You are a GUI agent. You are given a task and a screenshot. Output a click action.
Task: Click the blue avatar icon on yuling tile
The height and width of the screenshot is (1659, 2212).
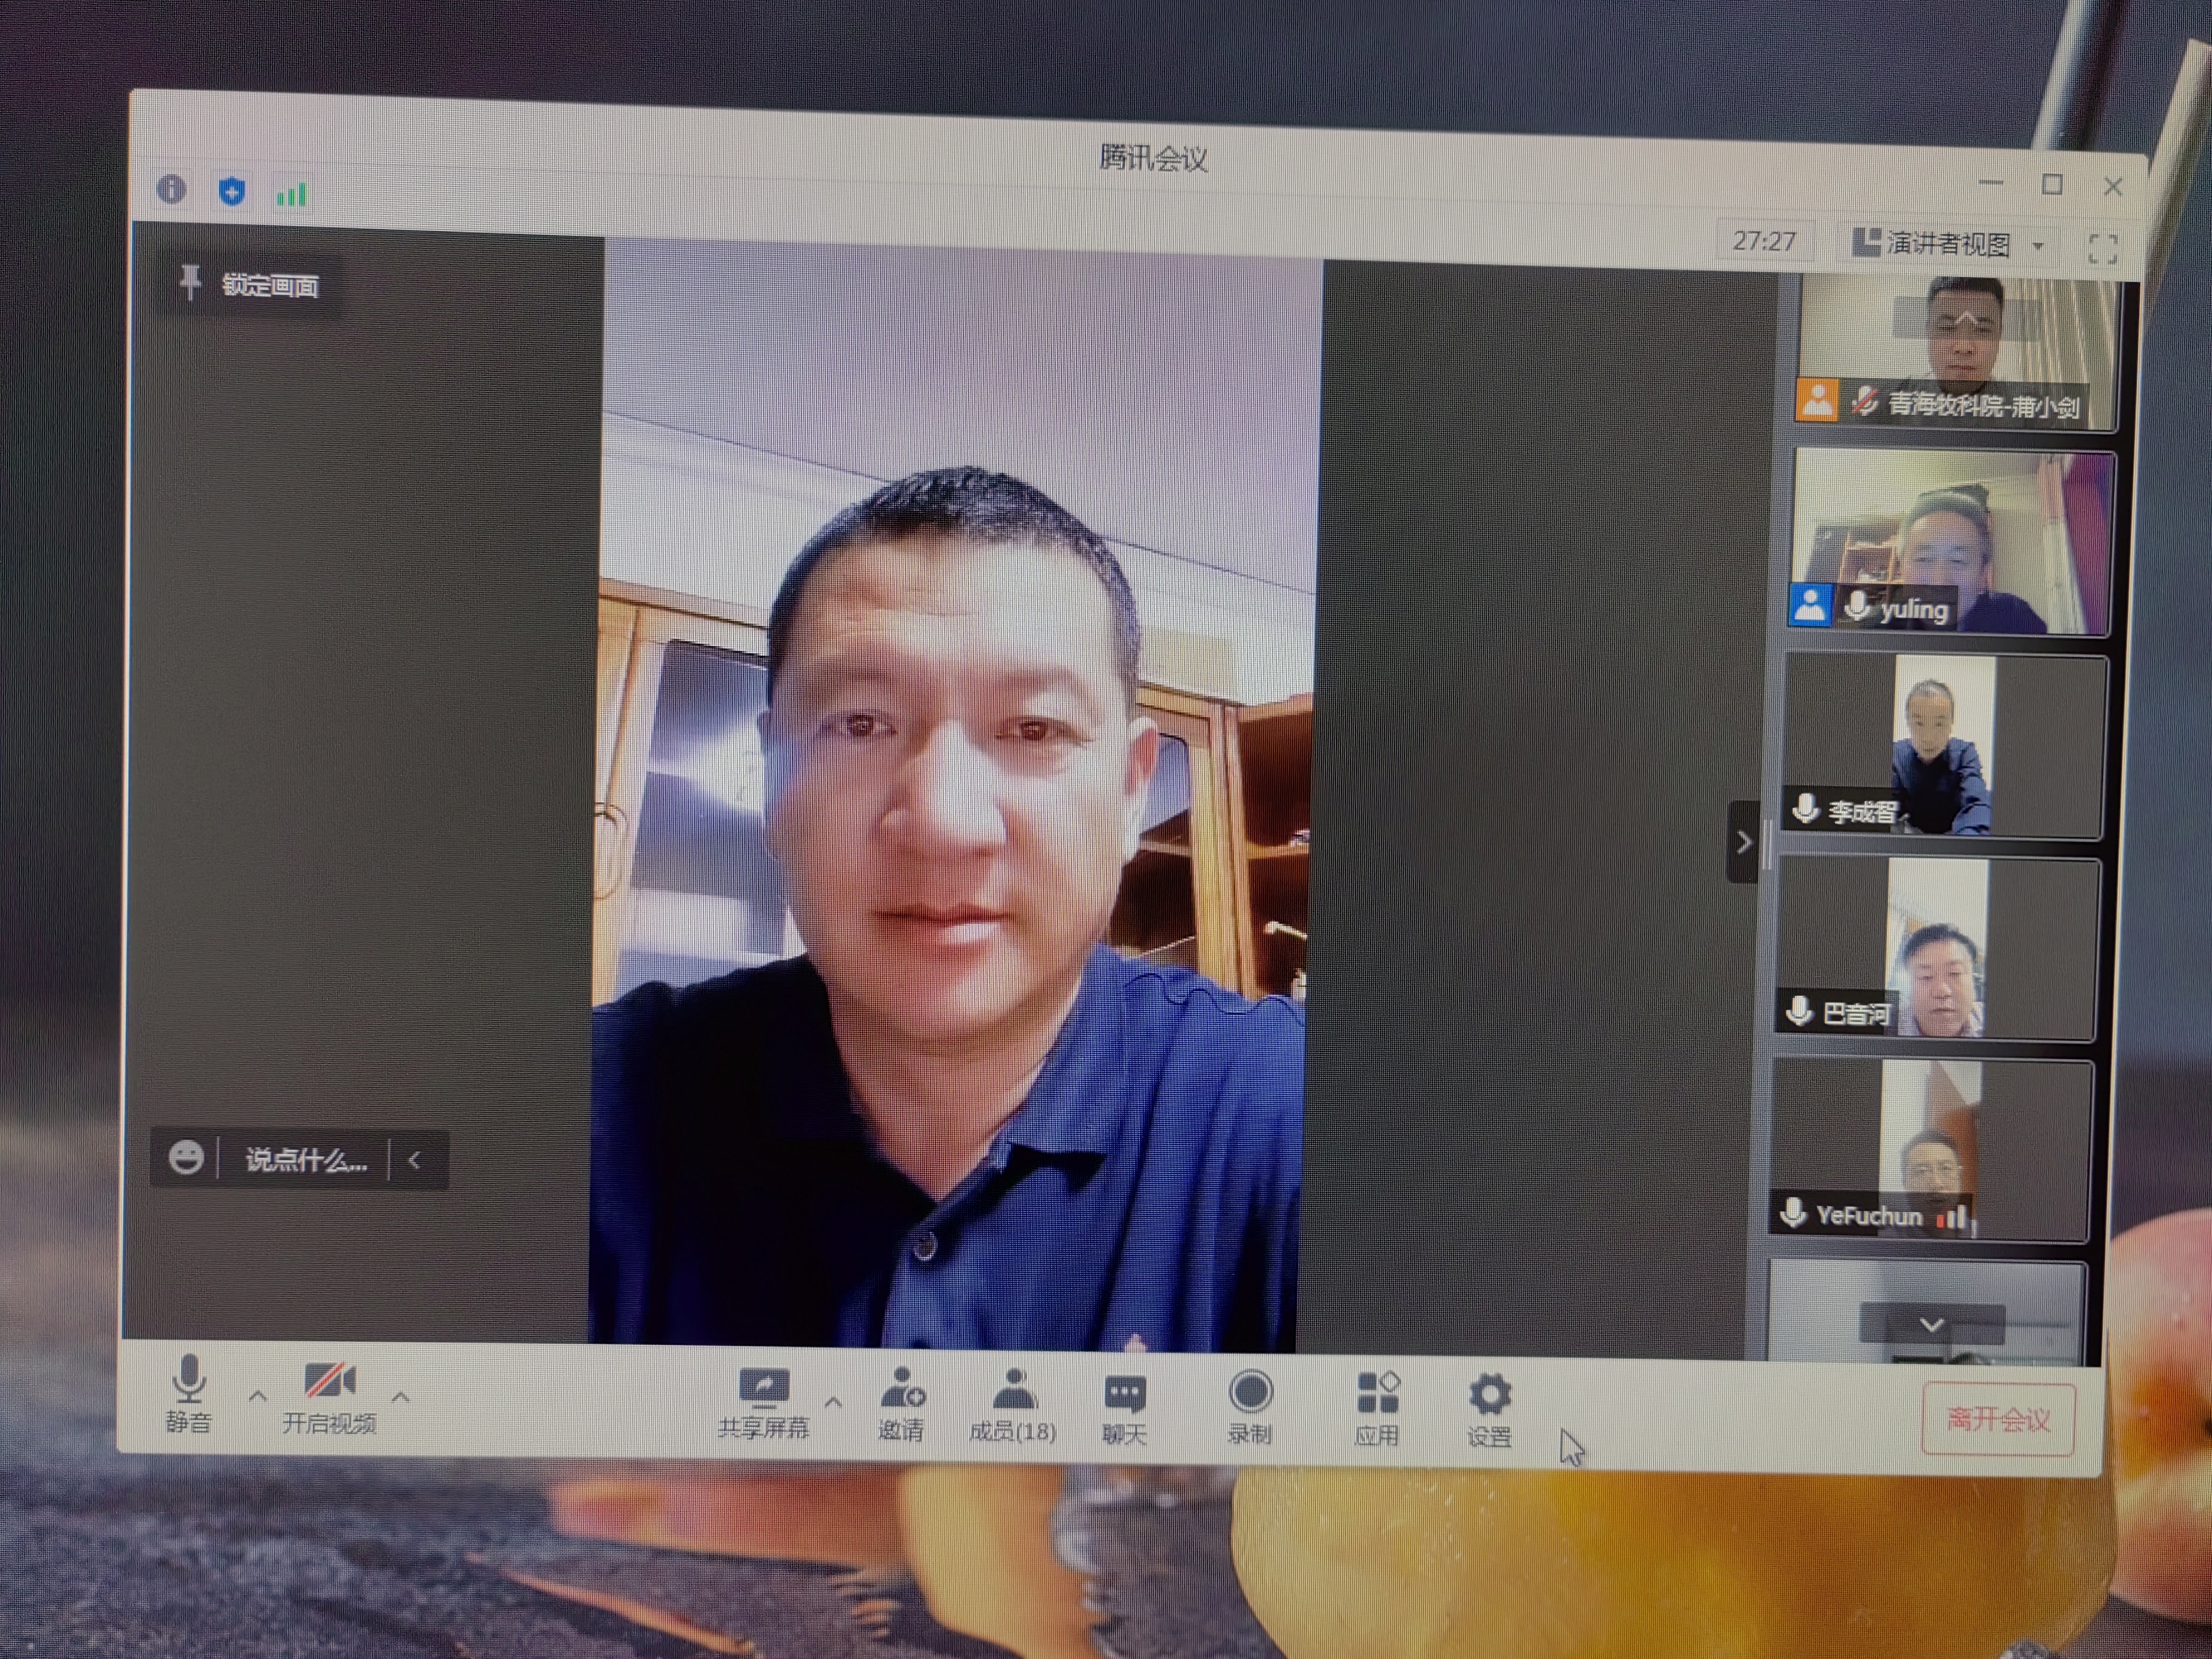pos(1810,605)
